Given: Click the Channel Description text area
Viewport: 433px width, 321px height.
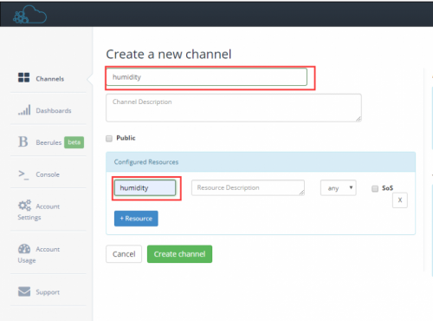Looking at the screenshot, I should pyautogui.click(x=234, y=108).
